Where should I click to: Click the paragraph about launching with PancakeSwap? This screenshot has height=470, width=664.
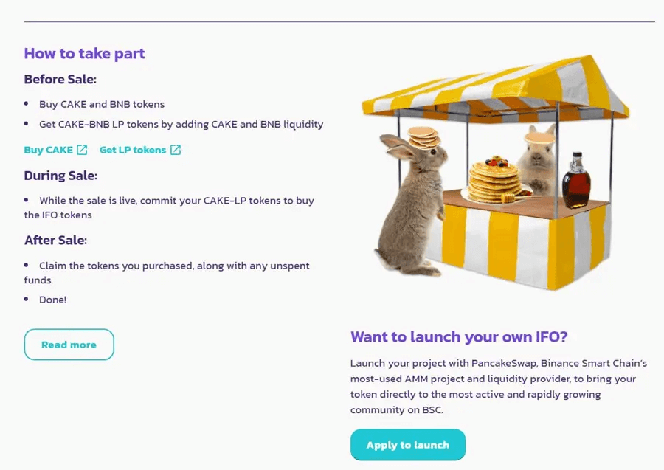pos(498,387)
